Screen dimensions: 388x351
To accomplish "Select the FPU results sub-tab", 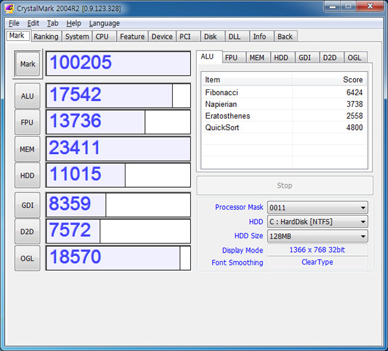I will coord(234,58).
